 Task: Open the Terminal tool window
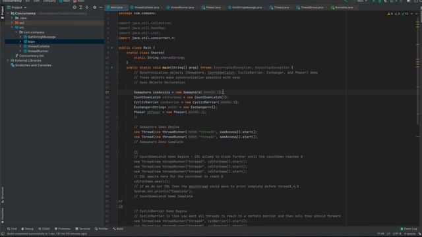pos(82,229)
